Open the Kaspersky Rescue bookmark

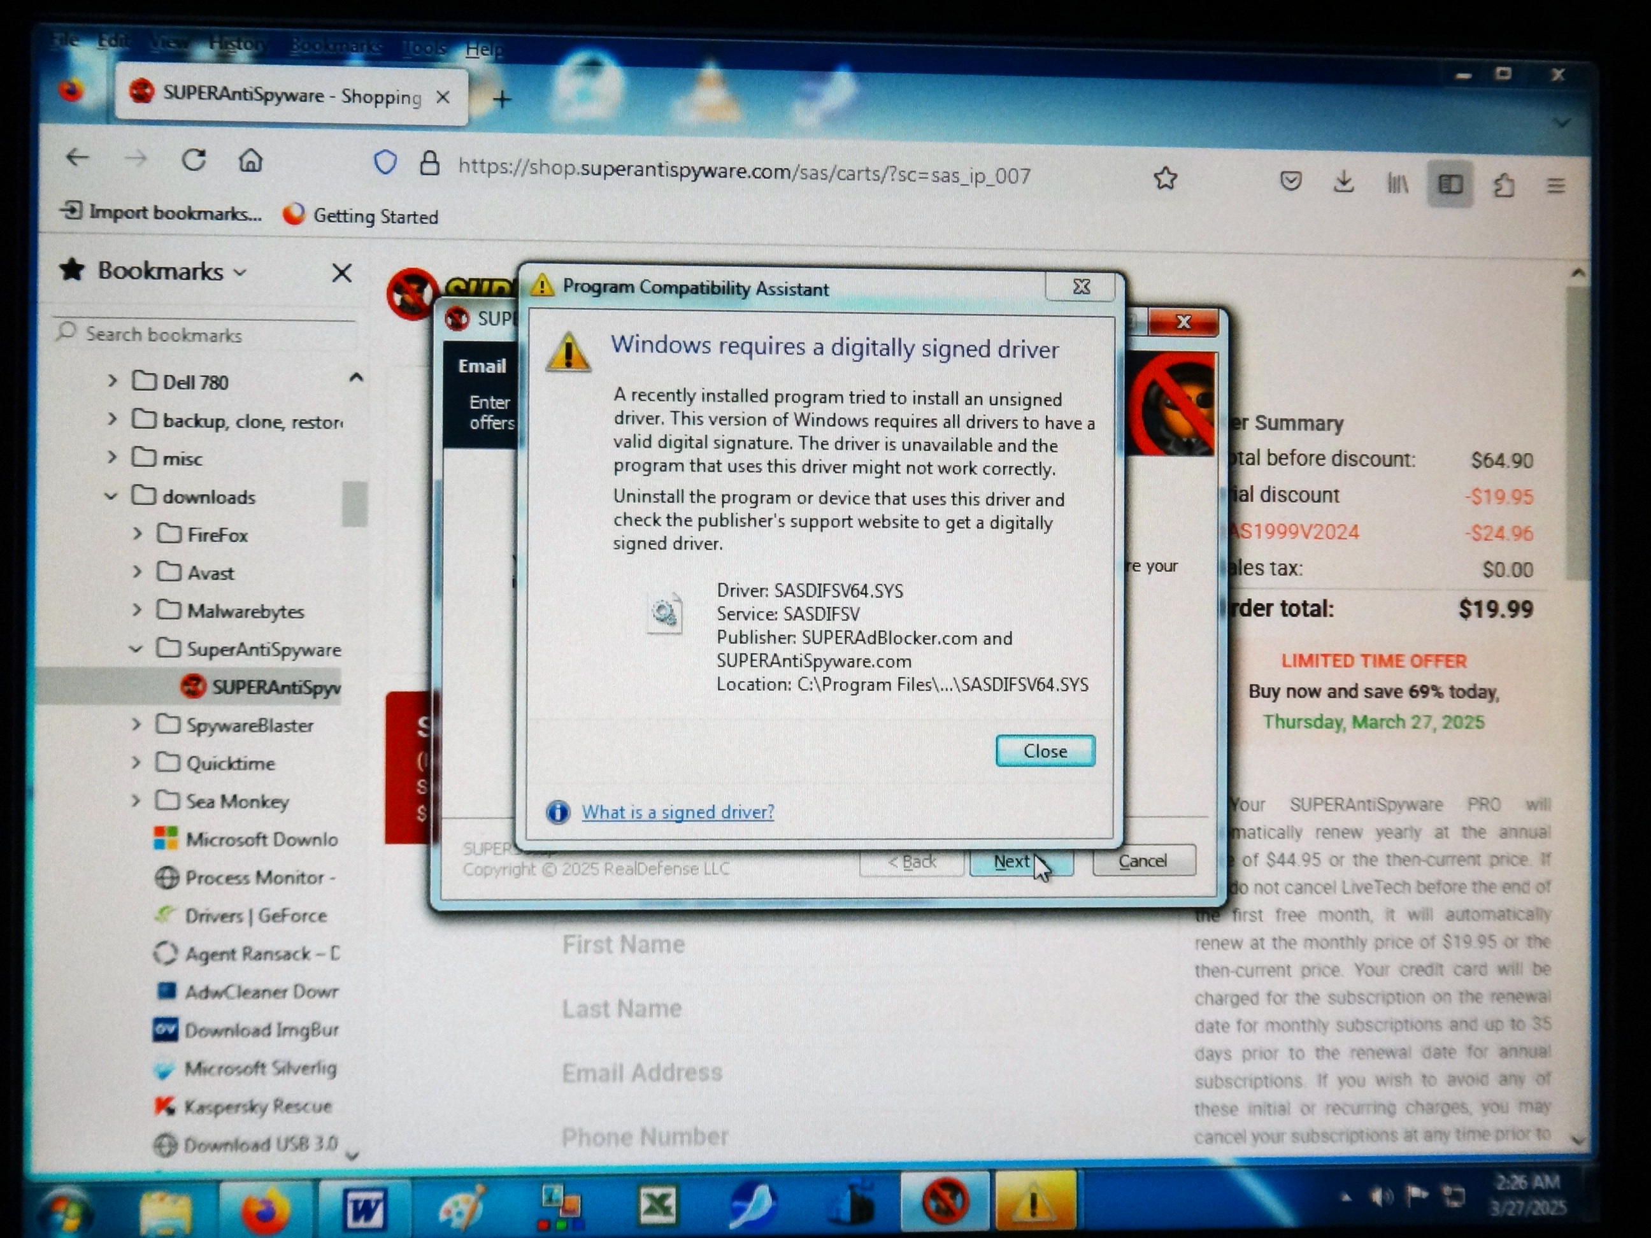click(244, 1106)
